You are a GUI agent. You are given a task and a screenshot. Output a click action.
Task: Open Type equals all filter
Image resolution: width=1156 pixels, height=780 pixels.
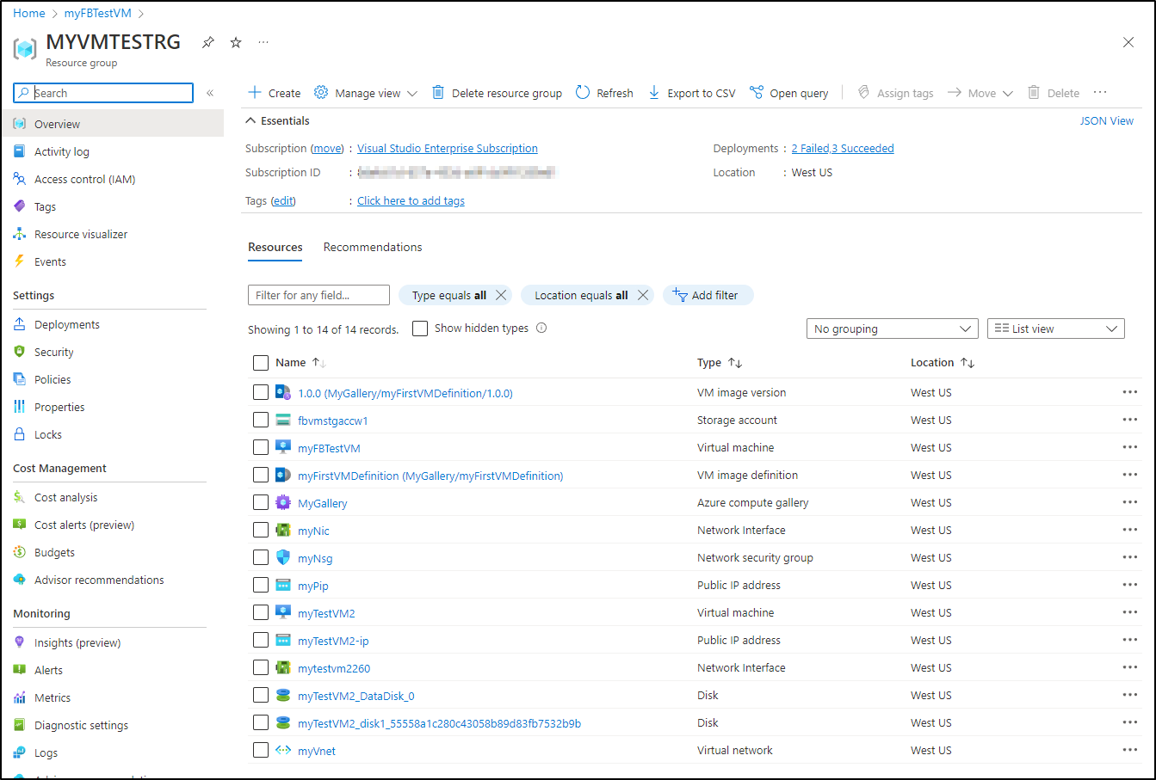(448, 295)
